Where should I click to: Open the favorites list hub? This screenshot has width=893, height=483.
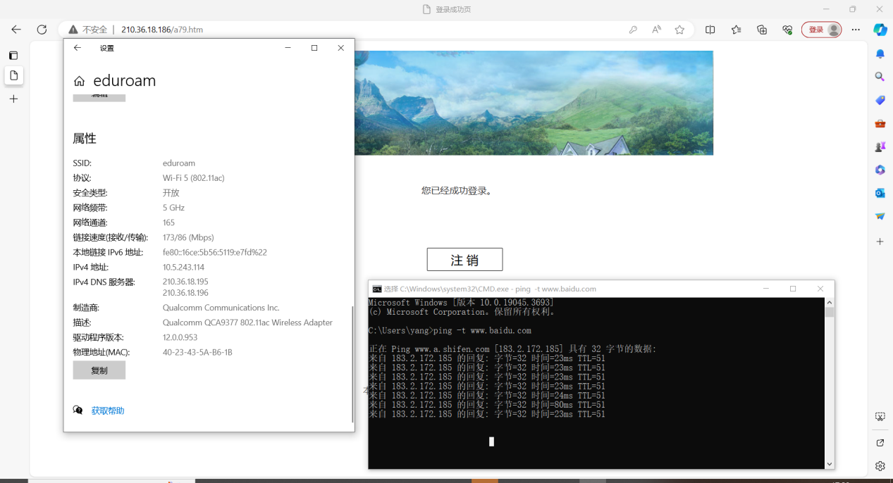[x=736, y=30]
